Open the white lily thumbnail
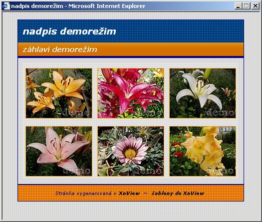The width and height of the screenshot is (262, 222). pos(203,93)
